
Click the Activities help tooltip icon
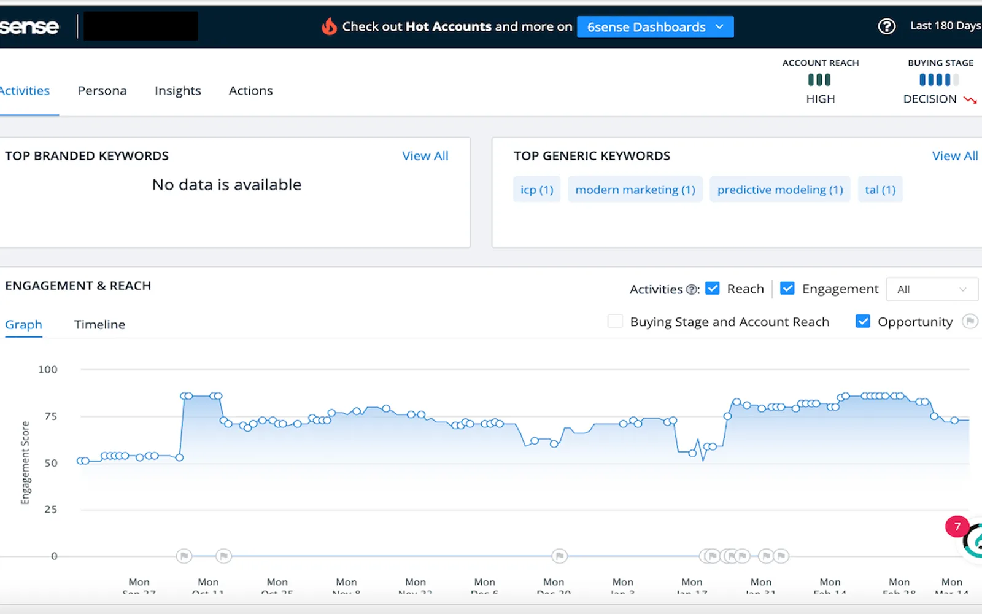[692, 289]
